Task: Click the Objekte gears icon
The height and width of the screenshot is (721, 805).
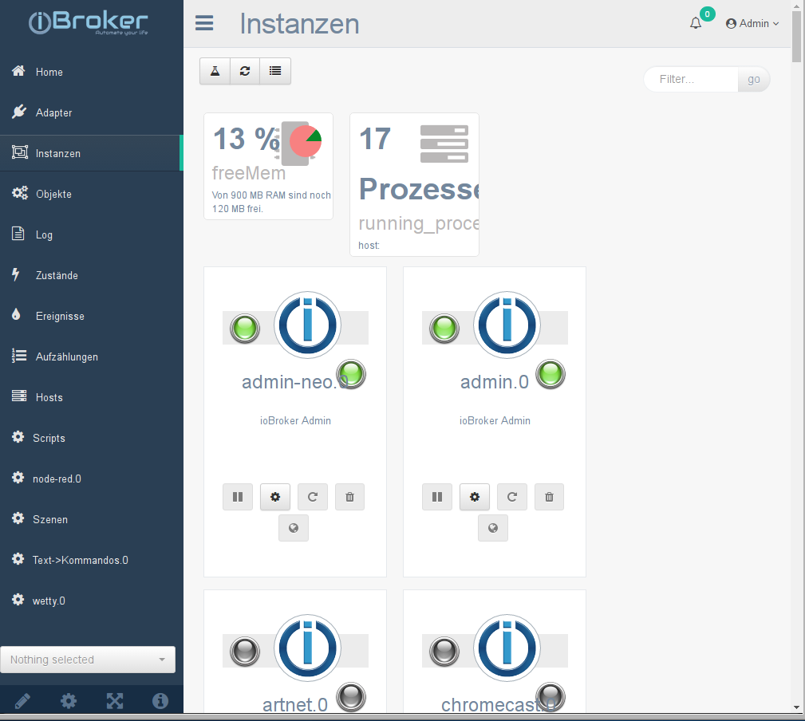Action: pos(19,193)
